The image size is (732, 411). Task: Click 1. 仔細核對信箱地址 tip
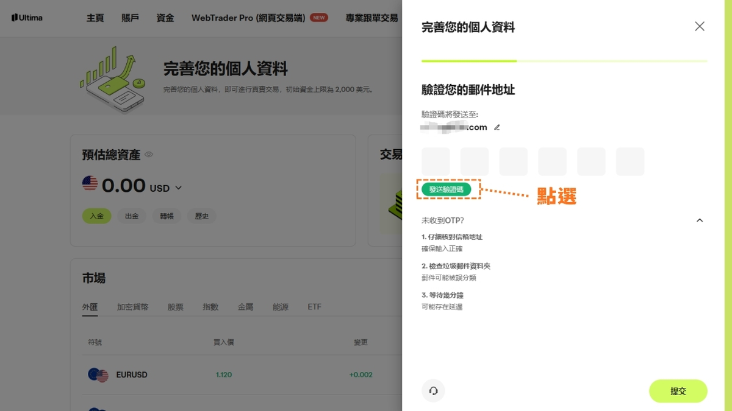pyautogui.click(x=452, y=237)
